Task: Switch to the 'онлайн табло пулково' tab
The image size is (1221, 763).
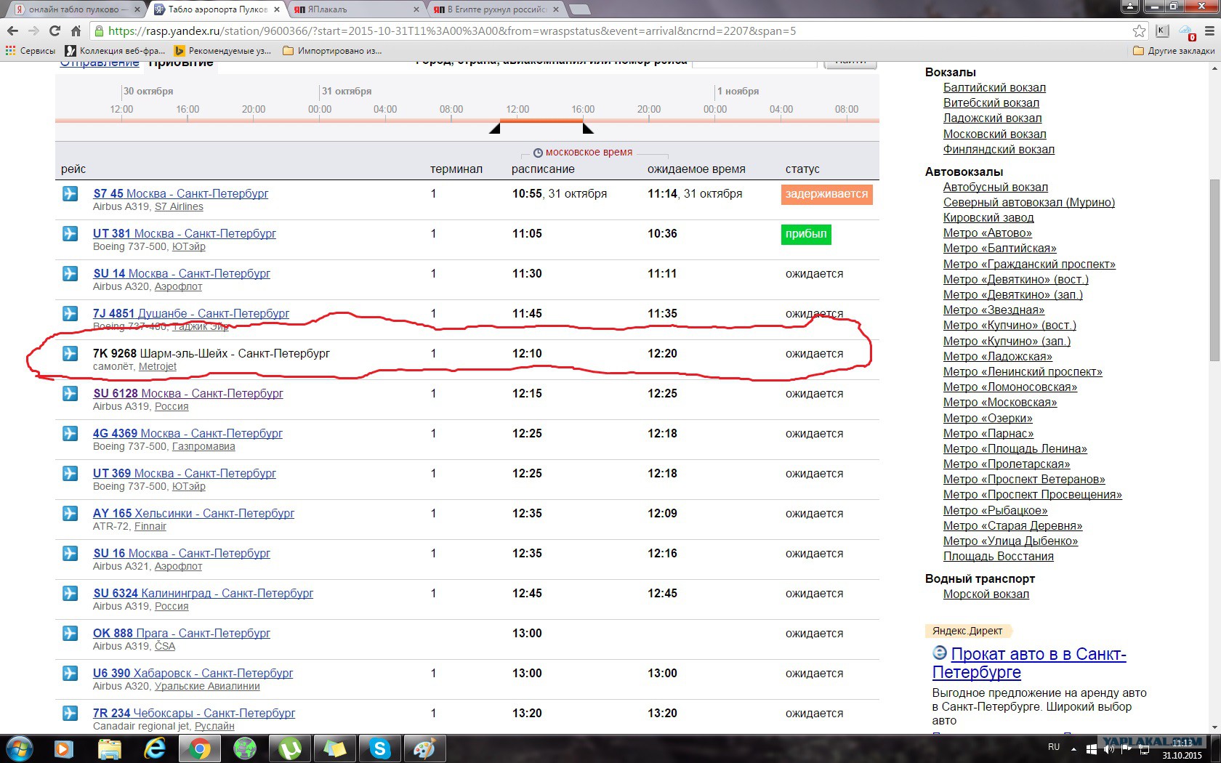Action: coord(75,9)
